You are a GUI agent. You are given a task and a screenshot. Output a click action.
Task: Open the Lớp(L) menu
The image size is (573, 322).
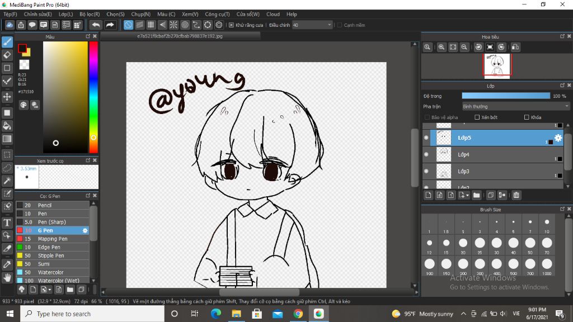click(x=66, y=14)
